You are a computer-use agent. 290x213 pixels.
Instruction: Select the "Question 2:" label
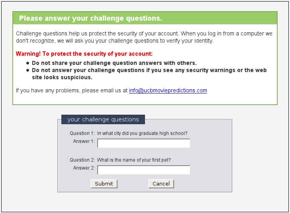click(x=82, y=160)
